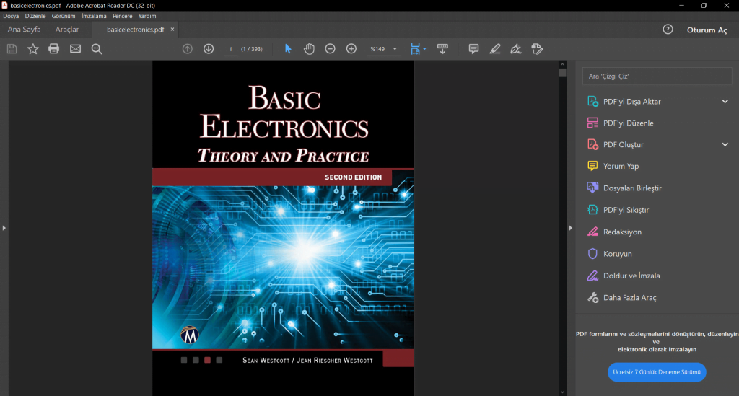Open the fit page options dropdown arrow
The image size is (739, 396).
tap(424, 49)
